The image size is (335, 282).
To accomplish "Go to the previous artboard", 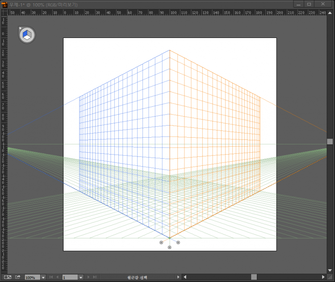I will (57, 278).
